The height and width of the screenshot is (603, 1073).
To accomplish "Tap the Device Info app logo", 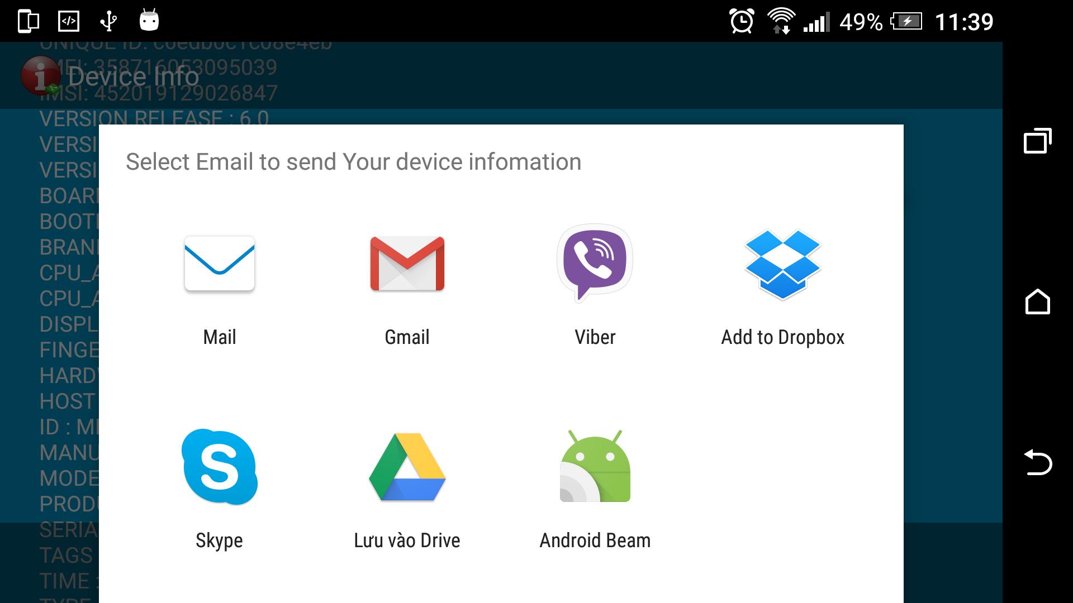I will coord(40,75).
